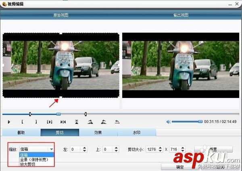The height and width of the screenshot is (171, 242).
Task: Click the crop height field 716
Action: click(175, 149)
